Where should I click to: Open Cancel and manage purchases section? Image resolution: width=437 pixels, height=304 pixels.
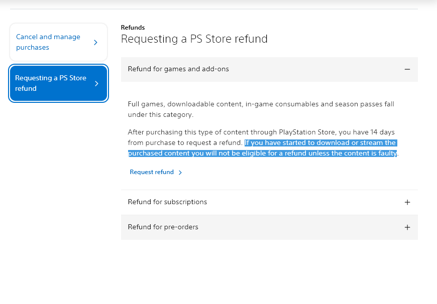[58, 42]
